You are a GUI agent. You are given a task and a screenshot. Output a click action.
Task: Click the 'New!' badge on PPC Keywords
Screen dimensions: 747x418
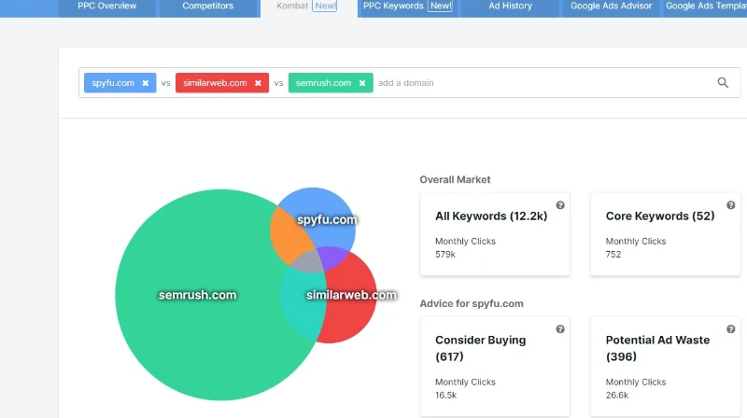point(441,7)
